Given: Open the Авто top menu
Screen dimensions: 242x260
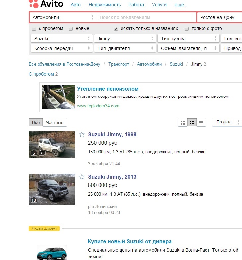Looking at the screenshot, I should tap(76, 5).
